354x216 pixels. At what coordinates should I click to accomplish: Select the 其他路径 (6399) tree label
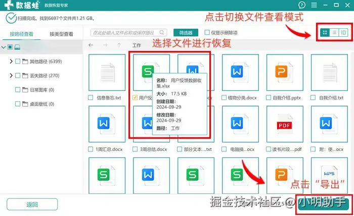tap(46, 61)
